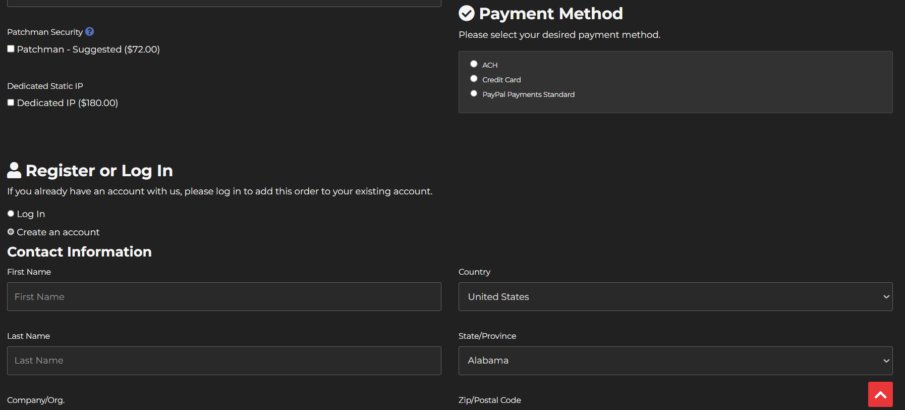The height and width of the screenshot is (410, 905).
Task: Enable the Patchman - Suggested ($72.00) checkbox
Action: click(11, 49)
